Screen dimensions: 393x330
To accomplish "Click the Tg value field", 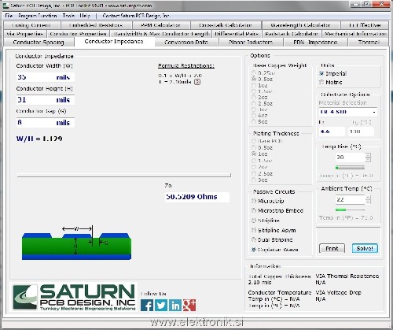I will pyautogui.click(x=361, y=132).
